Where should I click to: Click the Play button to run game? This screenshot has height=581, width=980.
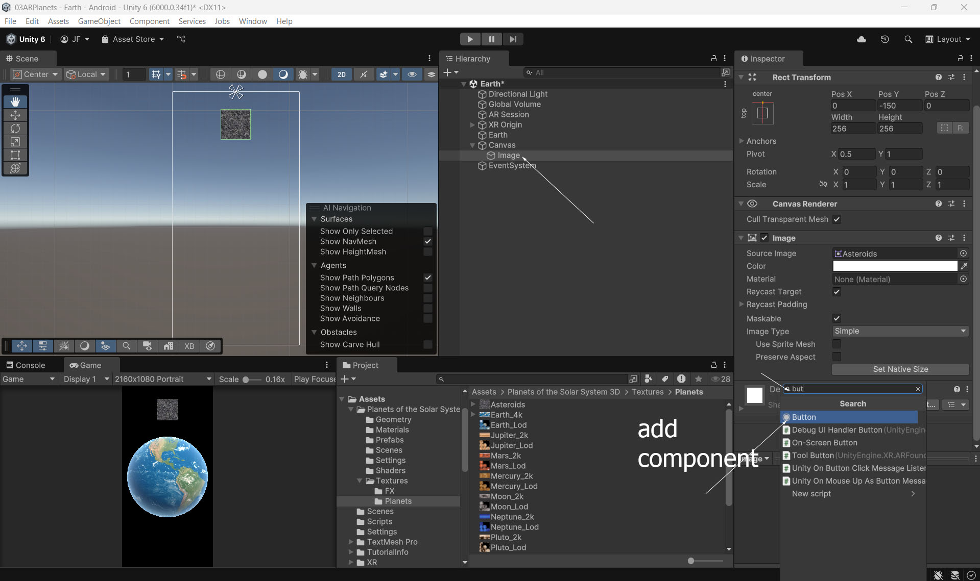469,39
